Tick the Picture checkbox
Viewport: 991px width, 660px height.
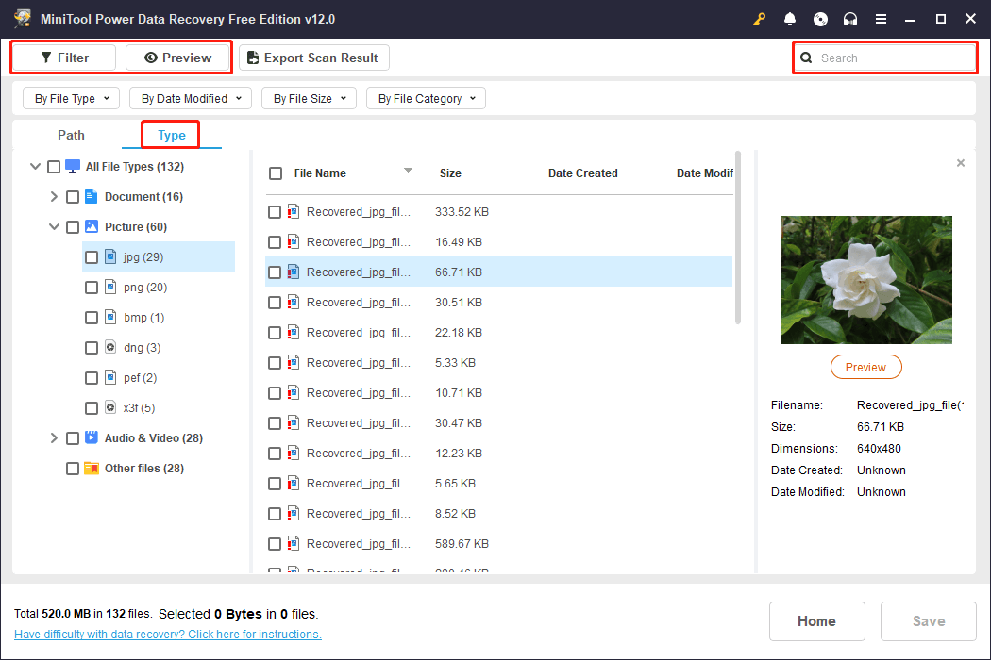tap(73, 227)
